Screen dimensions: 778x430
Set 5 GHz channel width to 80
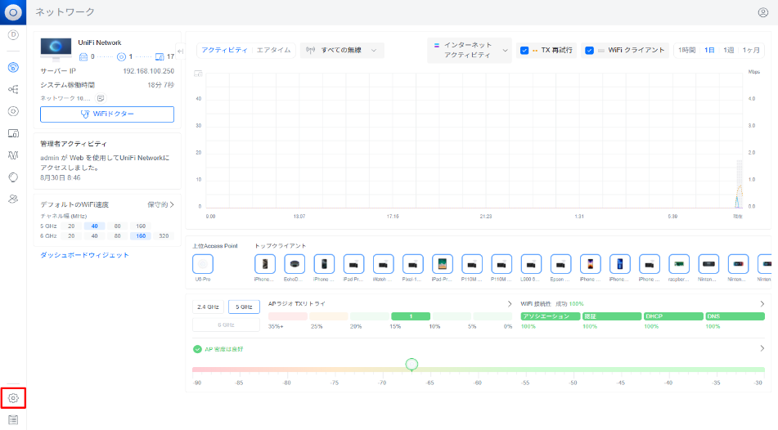(x=117, y=226)
